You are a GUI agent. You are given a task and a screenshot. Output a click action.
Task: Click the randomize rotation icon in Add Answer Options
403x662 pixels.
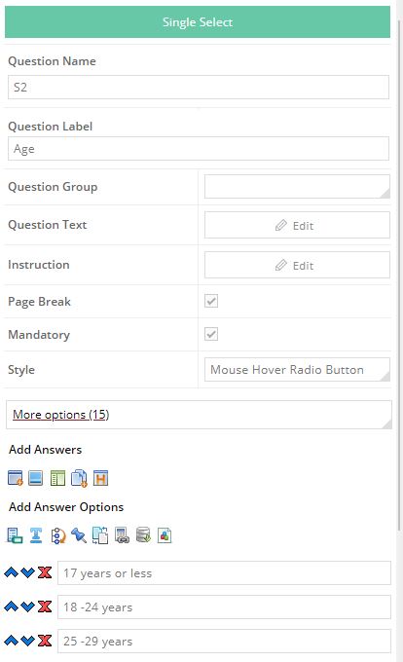[57, 535]
